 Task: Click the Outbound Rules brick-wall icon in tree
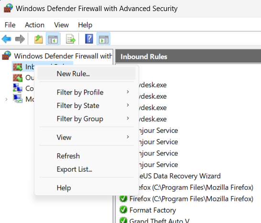(18, 78)
